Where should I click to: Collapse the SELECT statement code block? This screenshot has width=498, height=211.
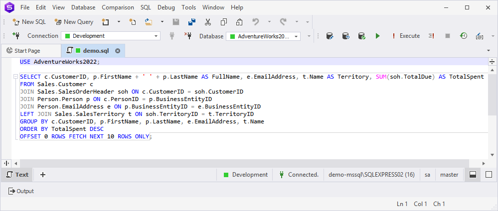pos(16,77)
